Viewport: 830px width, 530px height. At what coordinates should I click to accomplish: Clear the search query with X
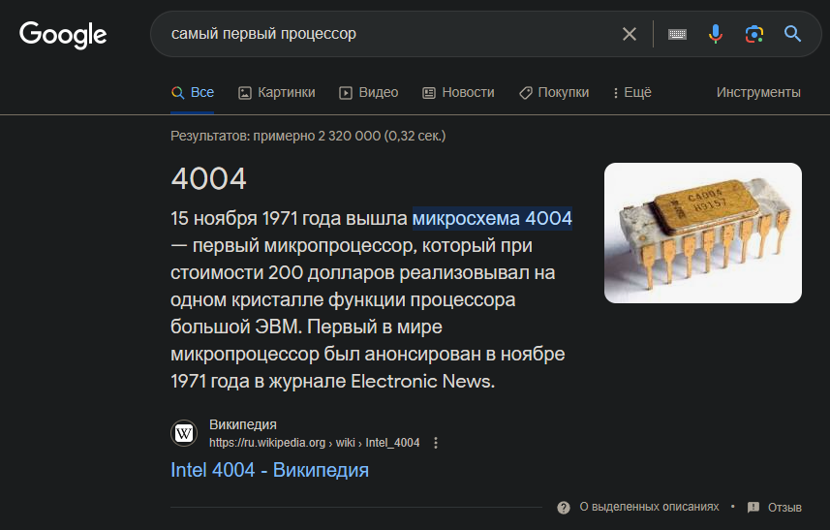630,34
